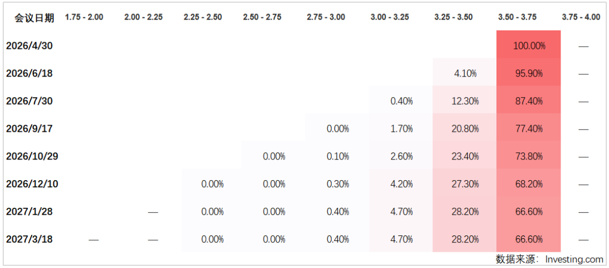Select the 95.90% probability cell
This screenshot has width=609, height=268.
pyautogui.click(x=529, y=73)
